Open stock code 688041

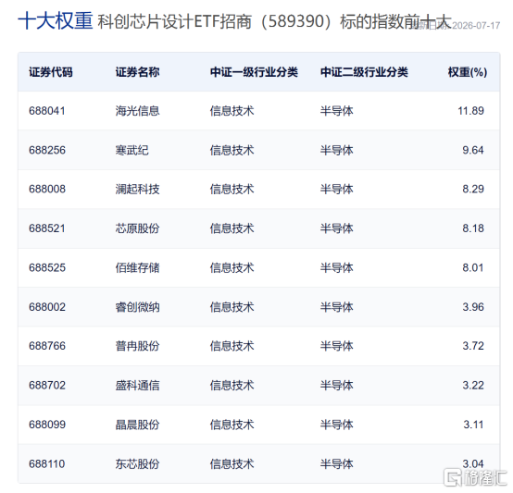coord(47,111)
